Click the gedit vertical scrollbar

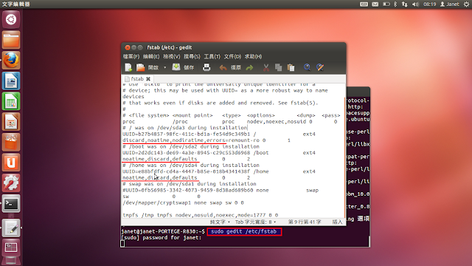344,157
